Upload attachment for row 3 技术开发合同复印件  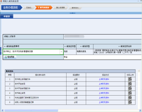click(104, 88)
